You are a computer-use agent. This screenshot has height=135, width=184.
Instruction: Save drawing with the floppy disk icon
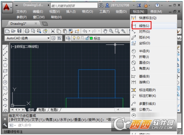(x=19, y=31)
